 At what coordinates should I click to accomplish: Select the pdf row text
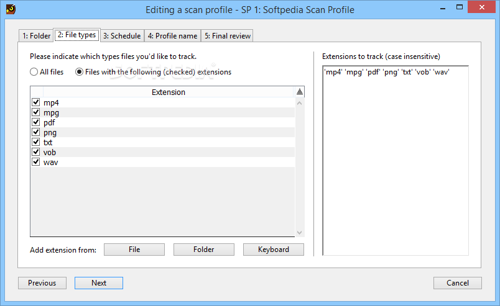coord(49,123)
